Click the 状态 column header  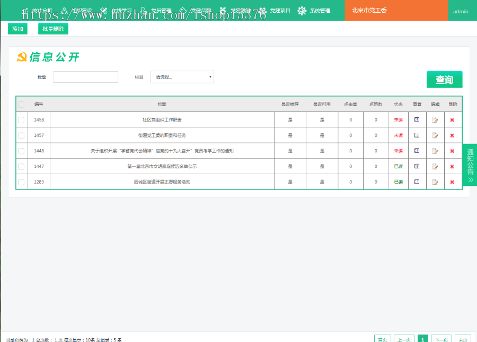(398, 104)
